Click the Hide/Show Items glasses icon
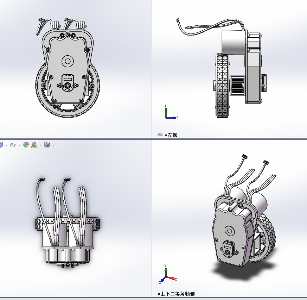The width and height of the screenshot is (307, 300). tap(13, 145)
